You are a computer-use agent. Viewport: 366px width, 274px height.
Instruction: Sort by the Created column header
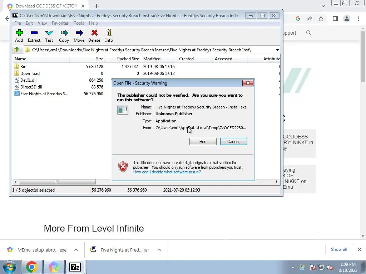194,59
